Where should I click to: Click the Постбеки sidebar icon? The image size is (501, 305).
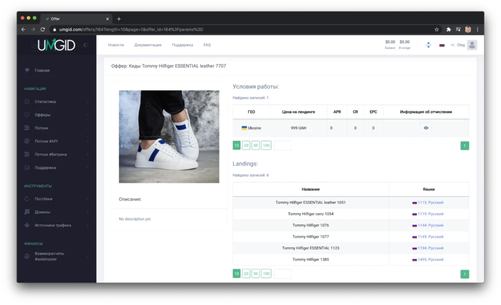(27, 199)
